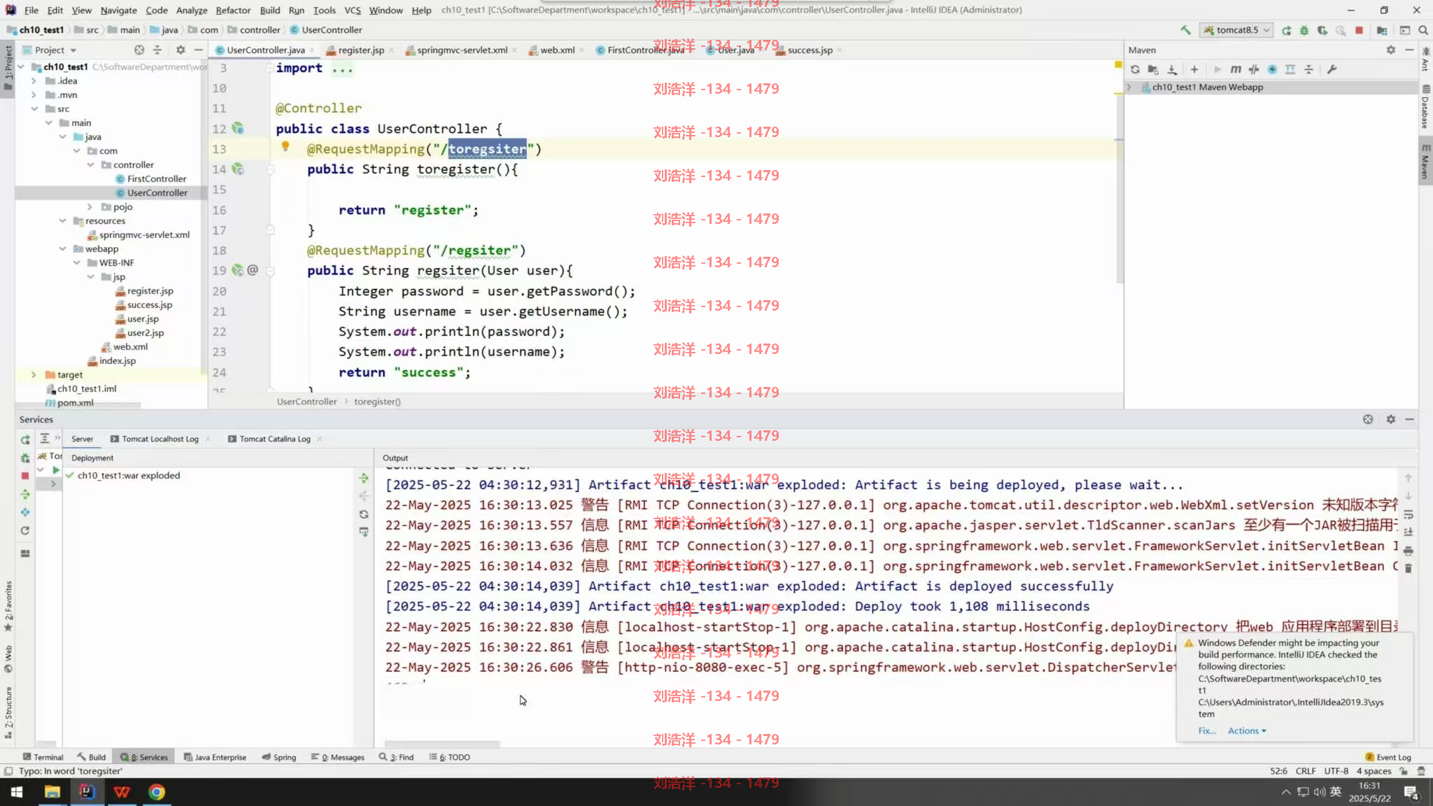
Task: Collapse the WEB-INF folder
Action: click(76, 263)
